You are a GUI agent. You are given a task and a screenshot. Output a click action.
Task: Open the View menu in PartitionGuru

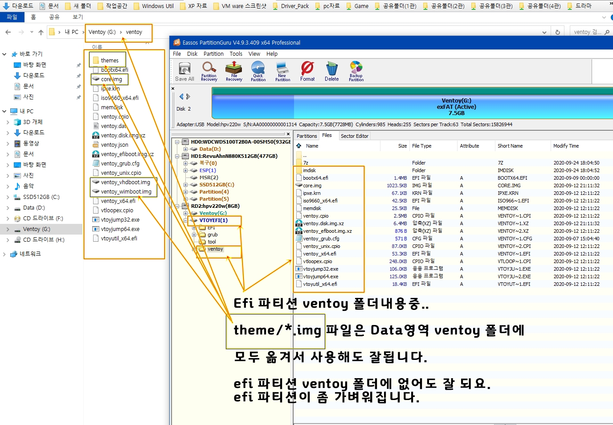point(254,54)
